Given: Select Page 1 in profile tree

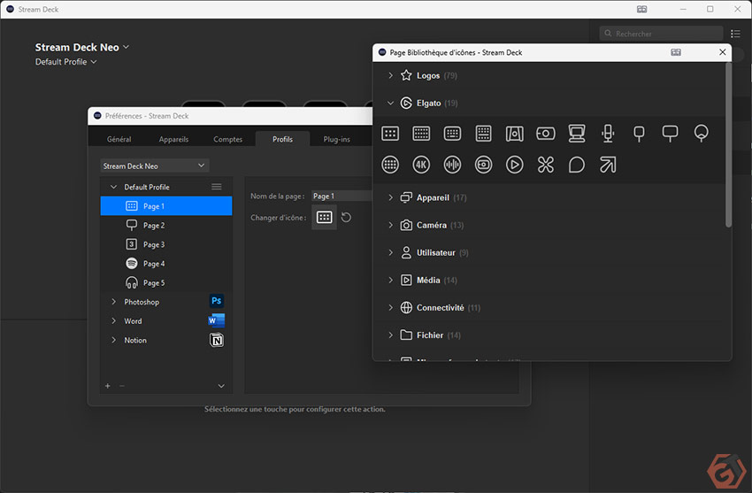Looking at the screenshot, I should (x=166, y=205).
